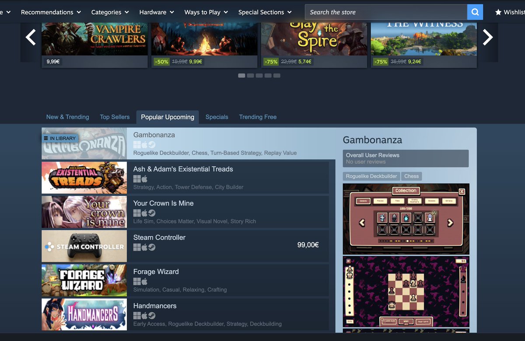Switch to the Top Sellers tab
This screenshot has height=341, width=525.
[115, 117]
